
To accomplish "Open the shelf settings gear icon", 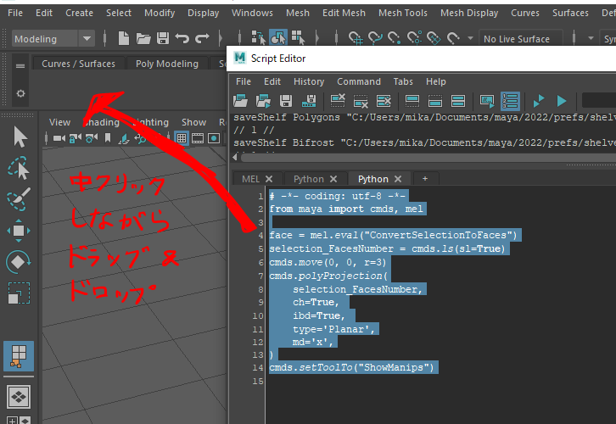I will tap(20, 93).
